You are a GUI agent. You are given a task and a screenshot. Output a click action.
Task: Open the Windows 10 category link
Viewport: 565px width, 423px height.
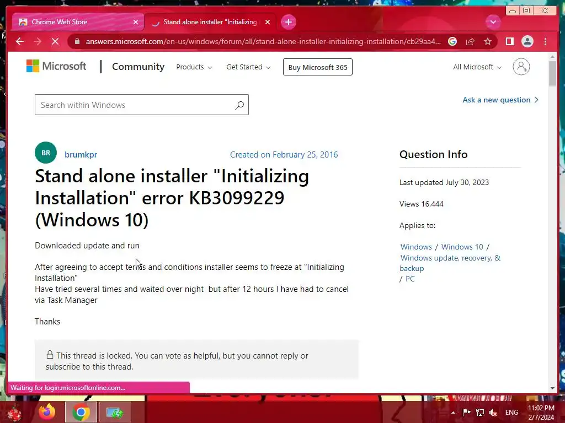(x=462, y=247)
